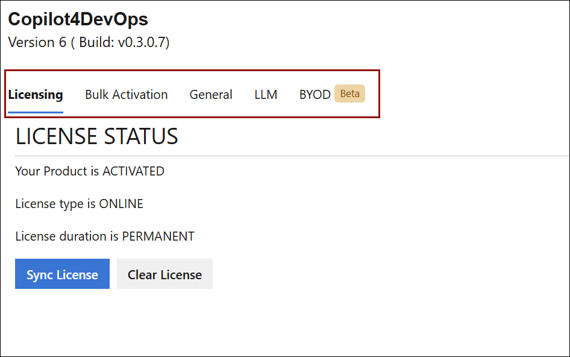The height and width of the screenshot is (357, 570).
Task: Select the 'Your Product is ACTIVATED' text
Action: pyautogui.click(x=90, y=171)
